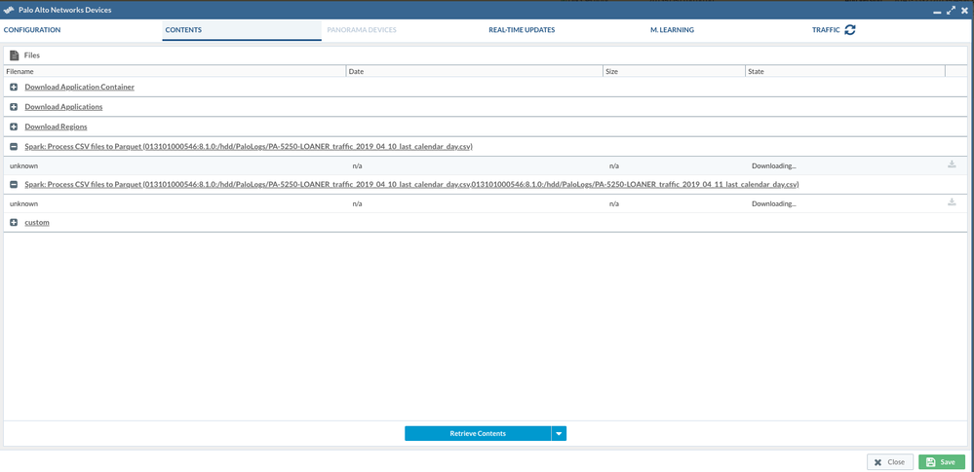The image size is (974, 472).
Task: Open the Real-Time Updates tab
Action: click(x=522, y=30)
